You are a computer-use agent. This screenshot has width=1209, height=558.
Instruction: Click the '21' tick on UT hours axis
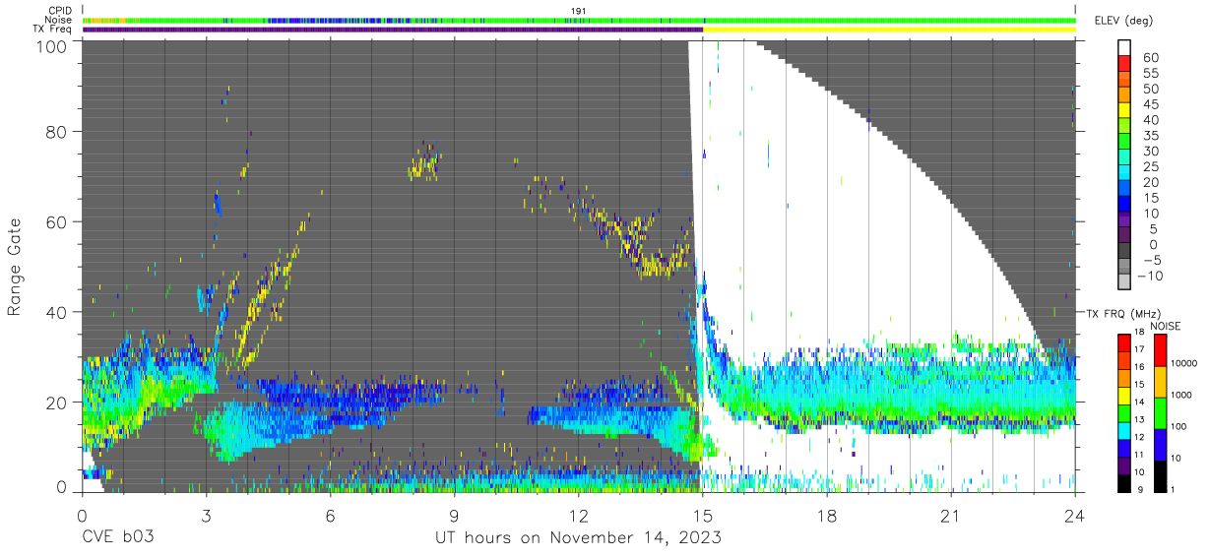pos(950,515)
